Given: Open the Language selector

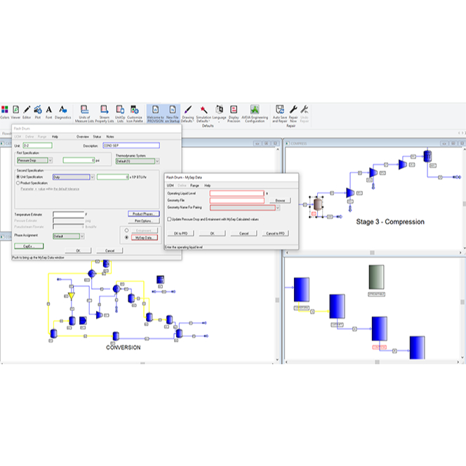Looking at the screenshot, I should coord(220,113).
